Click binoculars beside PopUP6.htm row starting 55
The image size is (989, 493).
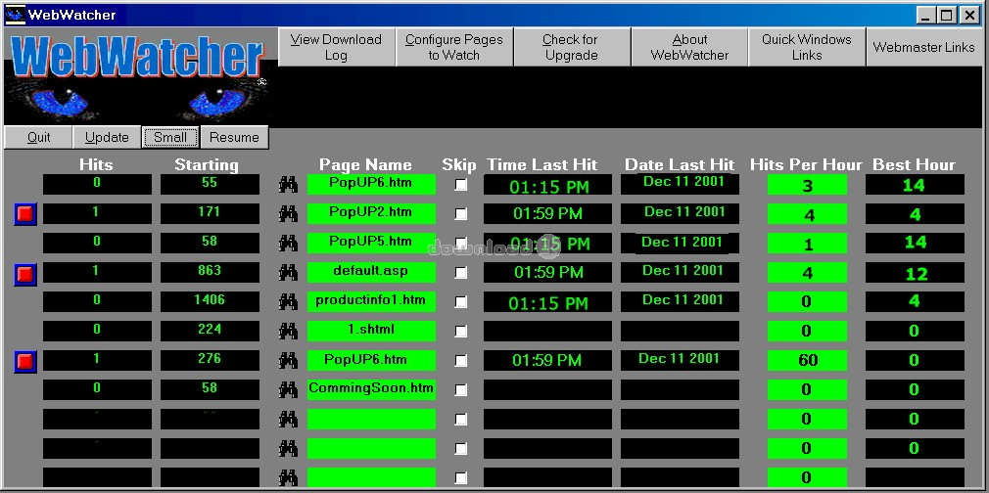click(x=288, y=185)
